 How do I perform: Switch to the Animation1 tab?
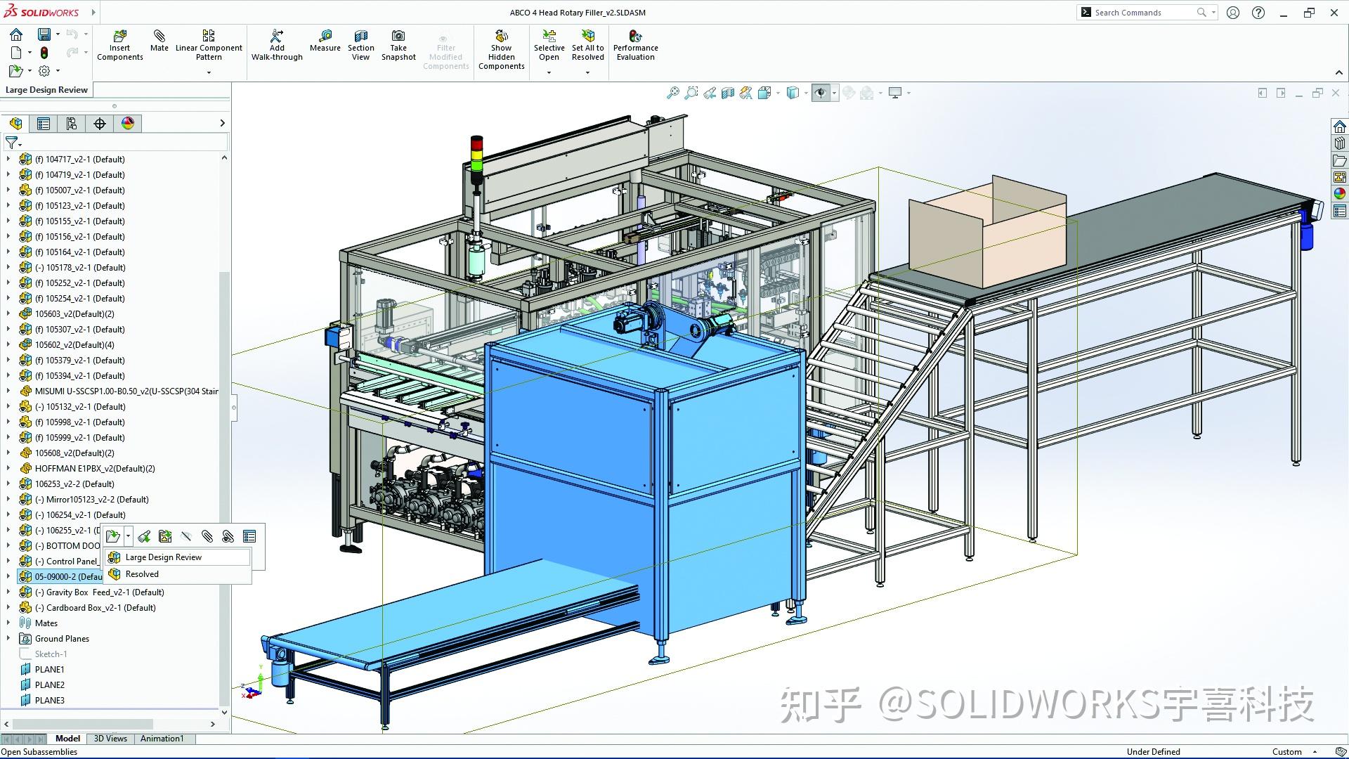(x=162, y=739)
